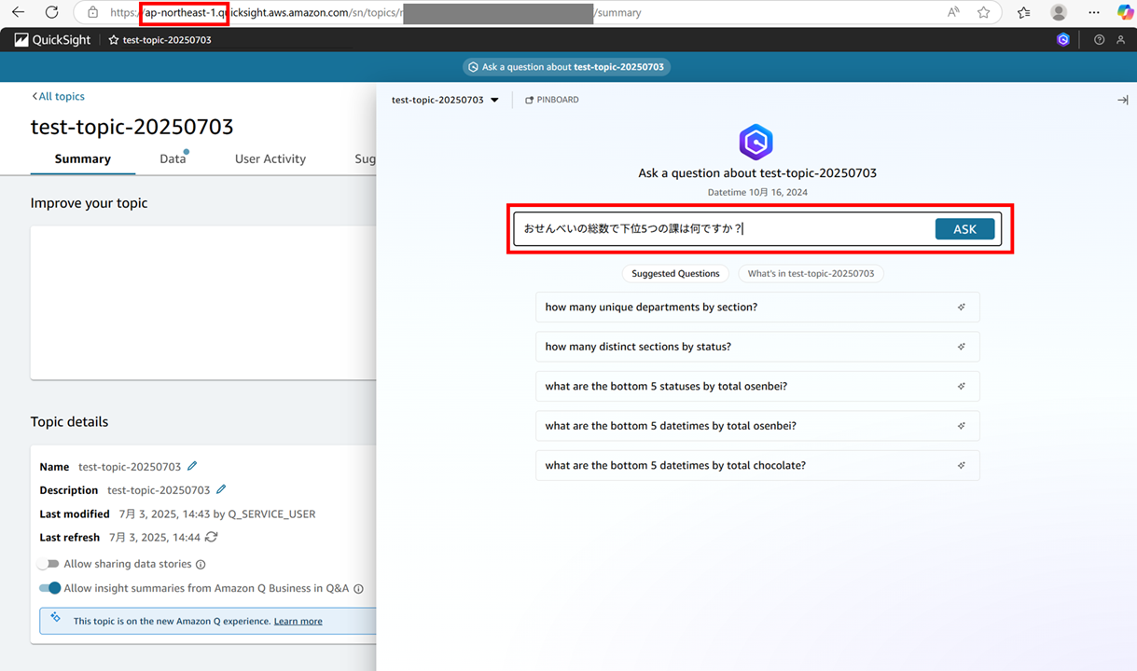Click Last modified 7月 3, 2025 value
This screenshot has width=1137, height=671.
[x=216, y=514]
